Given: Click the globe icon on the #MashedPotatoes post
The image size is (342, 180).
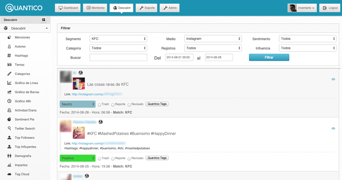Looking at the screenshot, I should click(100, 122).
